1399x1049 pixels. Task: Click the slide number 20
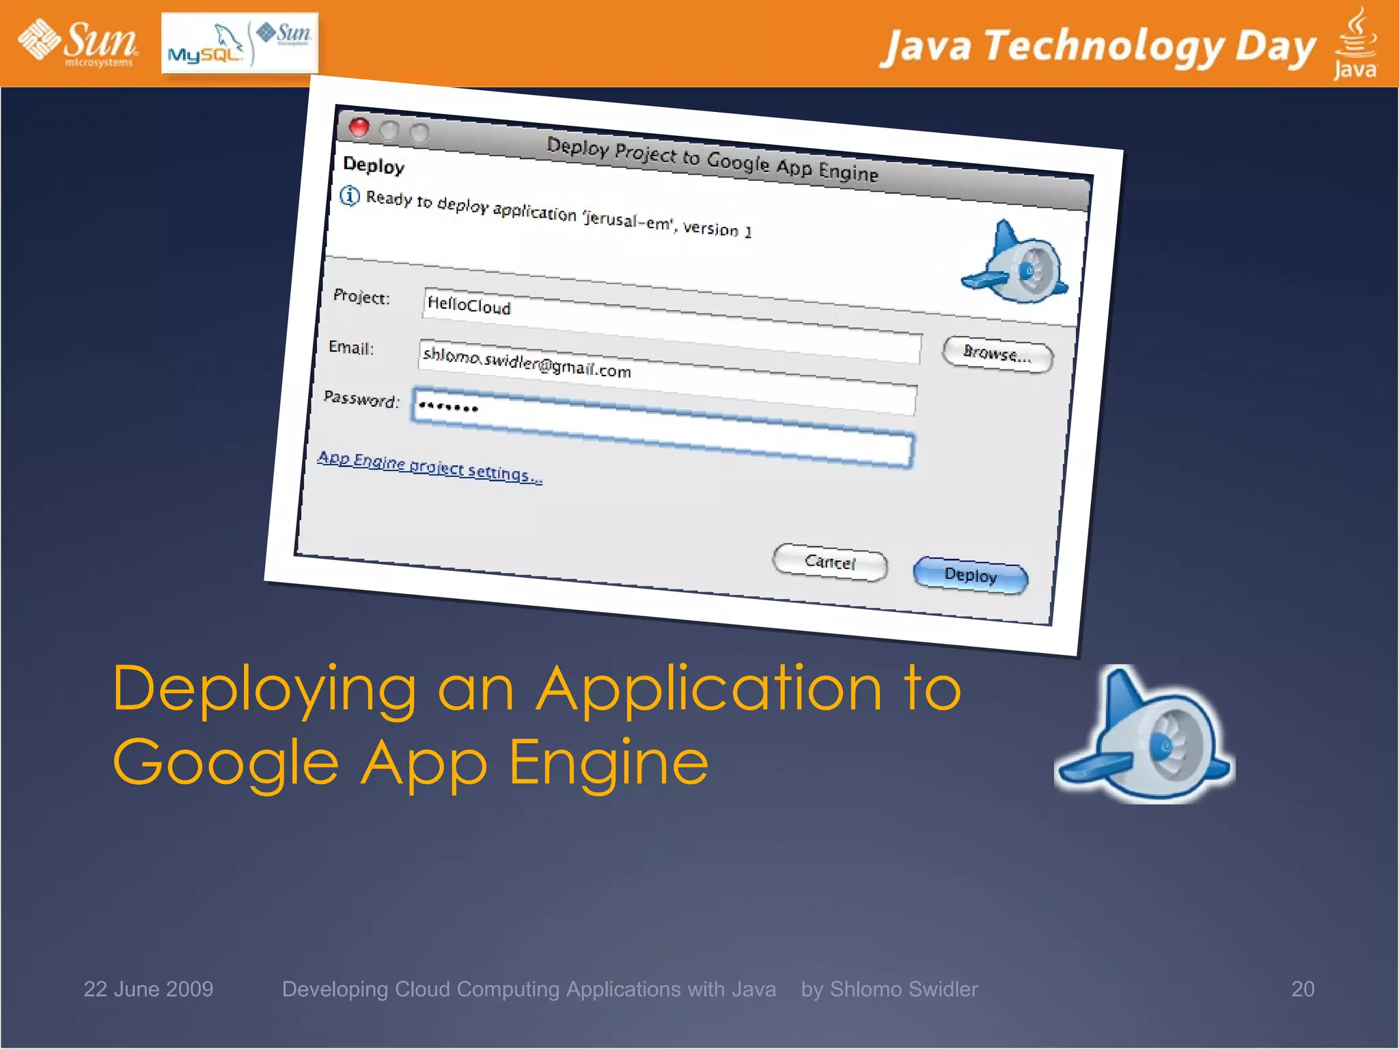1303,989
